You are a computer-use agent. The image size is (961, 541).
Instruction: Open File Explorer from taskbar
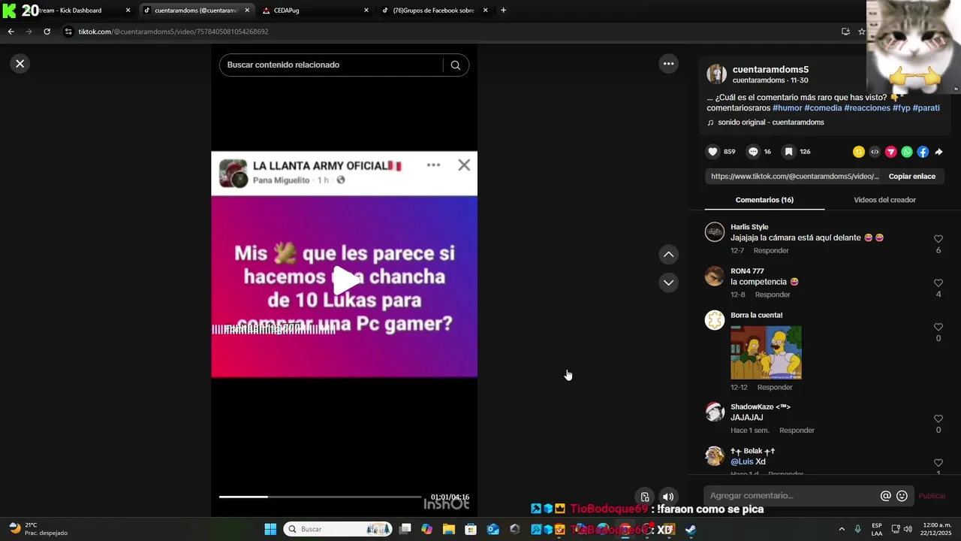point(448,529)
